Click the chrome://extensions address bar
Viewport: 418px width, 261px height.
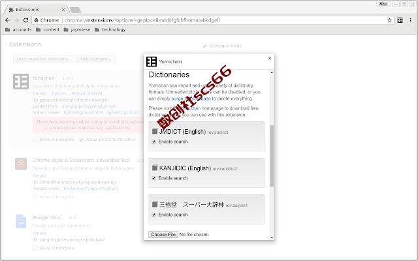(214, 20)
